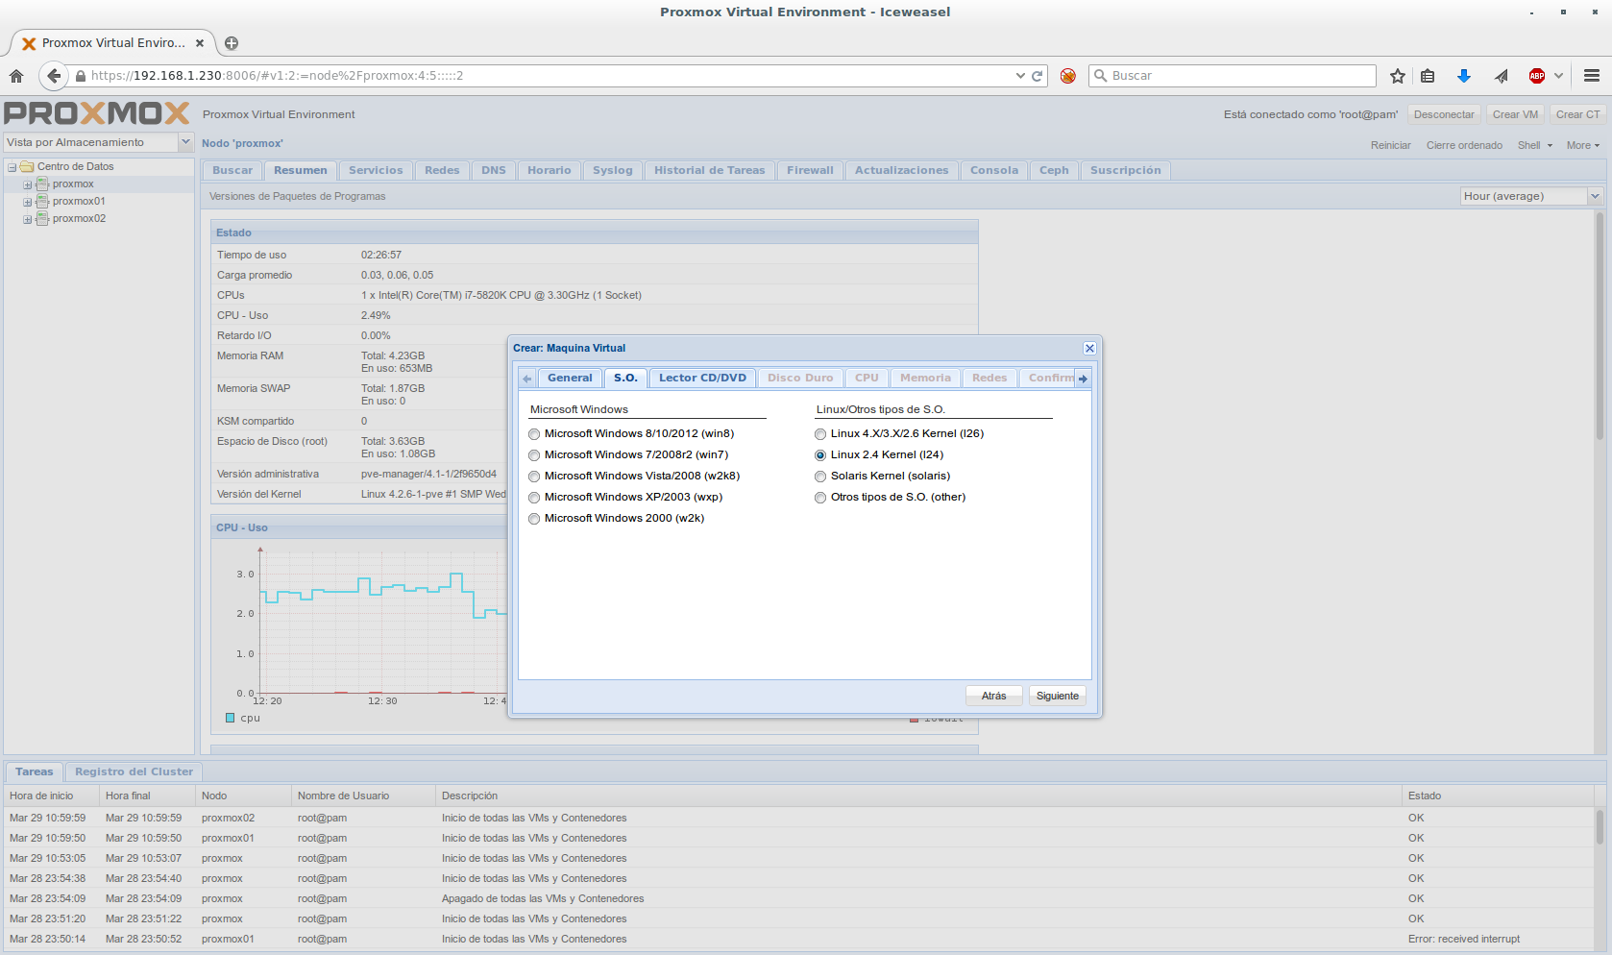Image resolution: width=1612 pixels, height=955 pixels.
Task: Click the Adblock Plus icon
Action: pyautogui.click(x=1537, y=76)
